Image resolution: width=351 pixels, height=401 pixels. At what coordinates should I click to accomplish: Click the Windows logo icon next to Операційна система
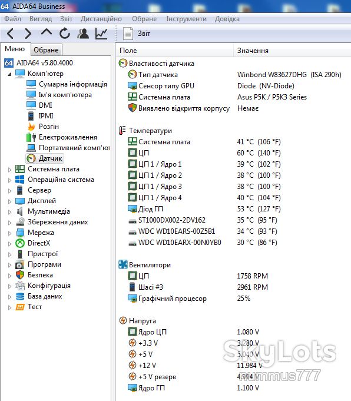click(x=20, y=180)
